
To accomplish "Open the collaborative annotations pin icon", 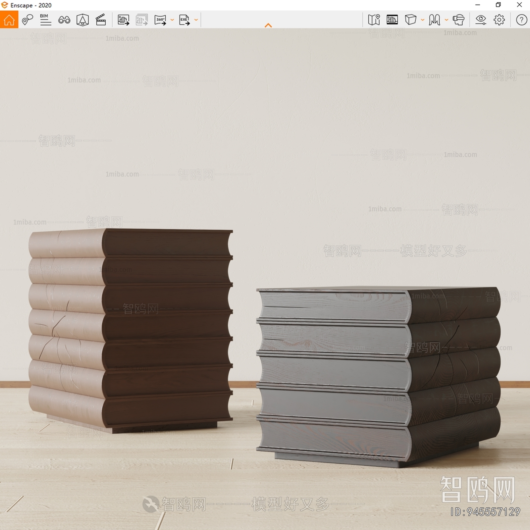I will (27, 20).
